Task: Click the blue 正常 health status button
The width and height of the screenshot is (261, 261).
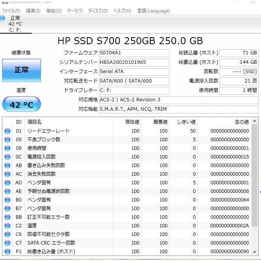Action: pyautogui.click(x=22, y=70)
